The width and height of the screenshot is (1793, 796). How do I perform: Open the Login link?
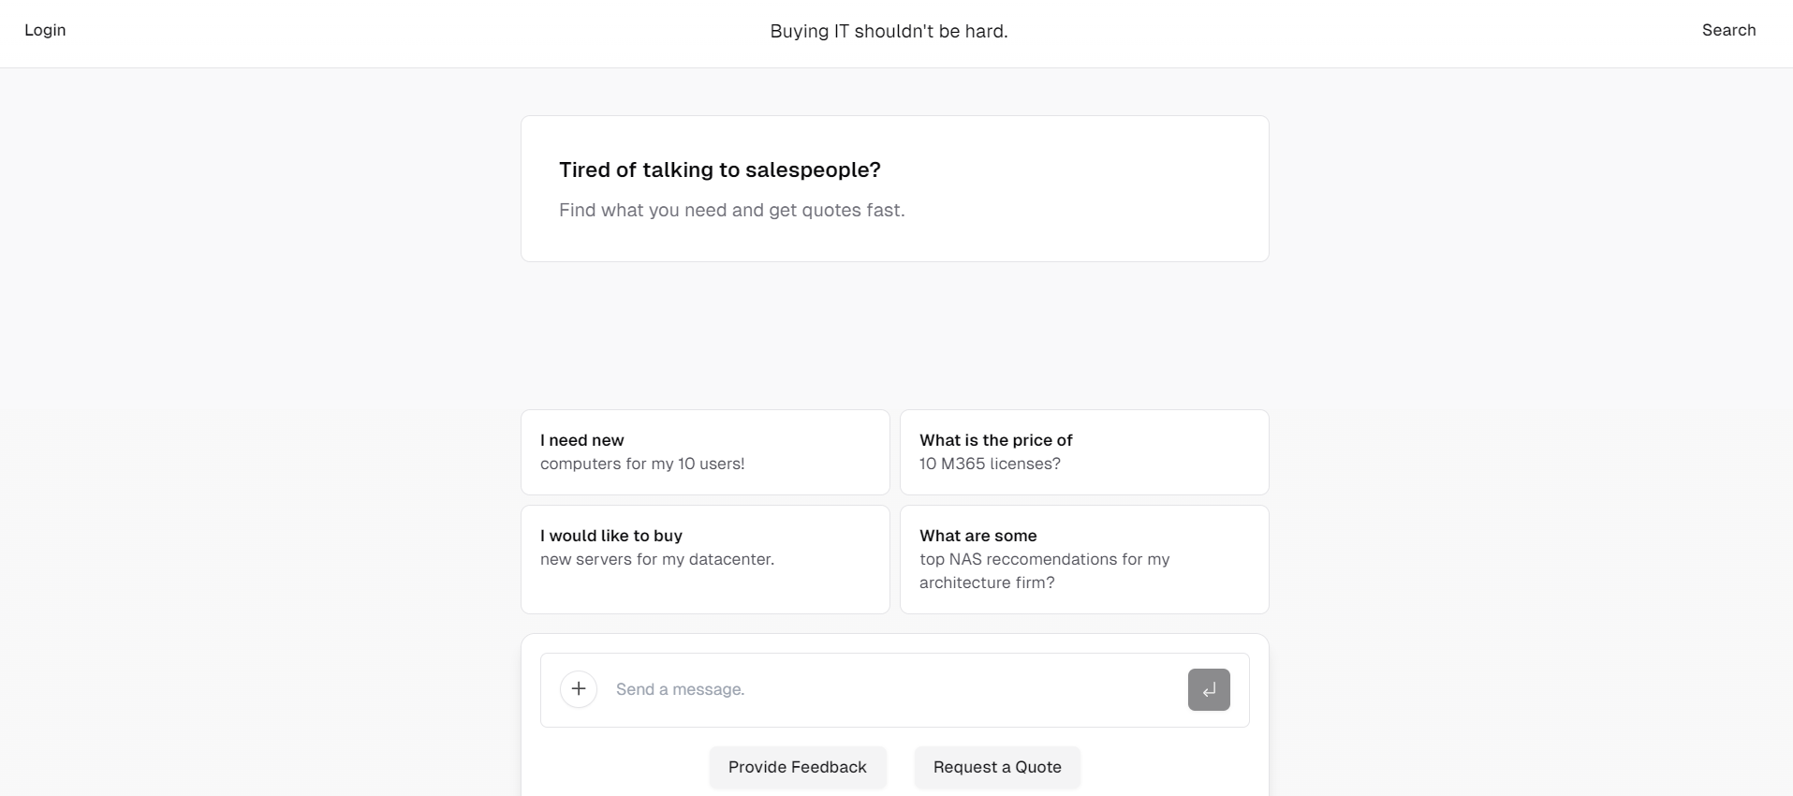(x=45, y=30)
